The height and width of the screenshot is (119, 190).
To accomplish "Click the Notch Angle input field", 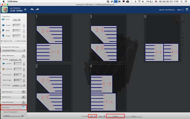I will 18,80.
